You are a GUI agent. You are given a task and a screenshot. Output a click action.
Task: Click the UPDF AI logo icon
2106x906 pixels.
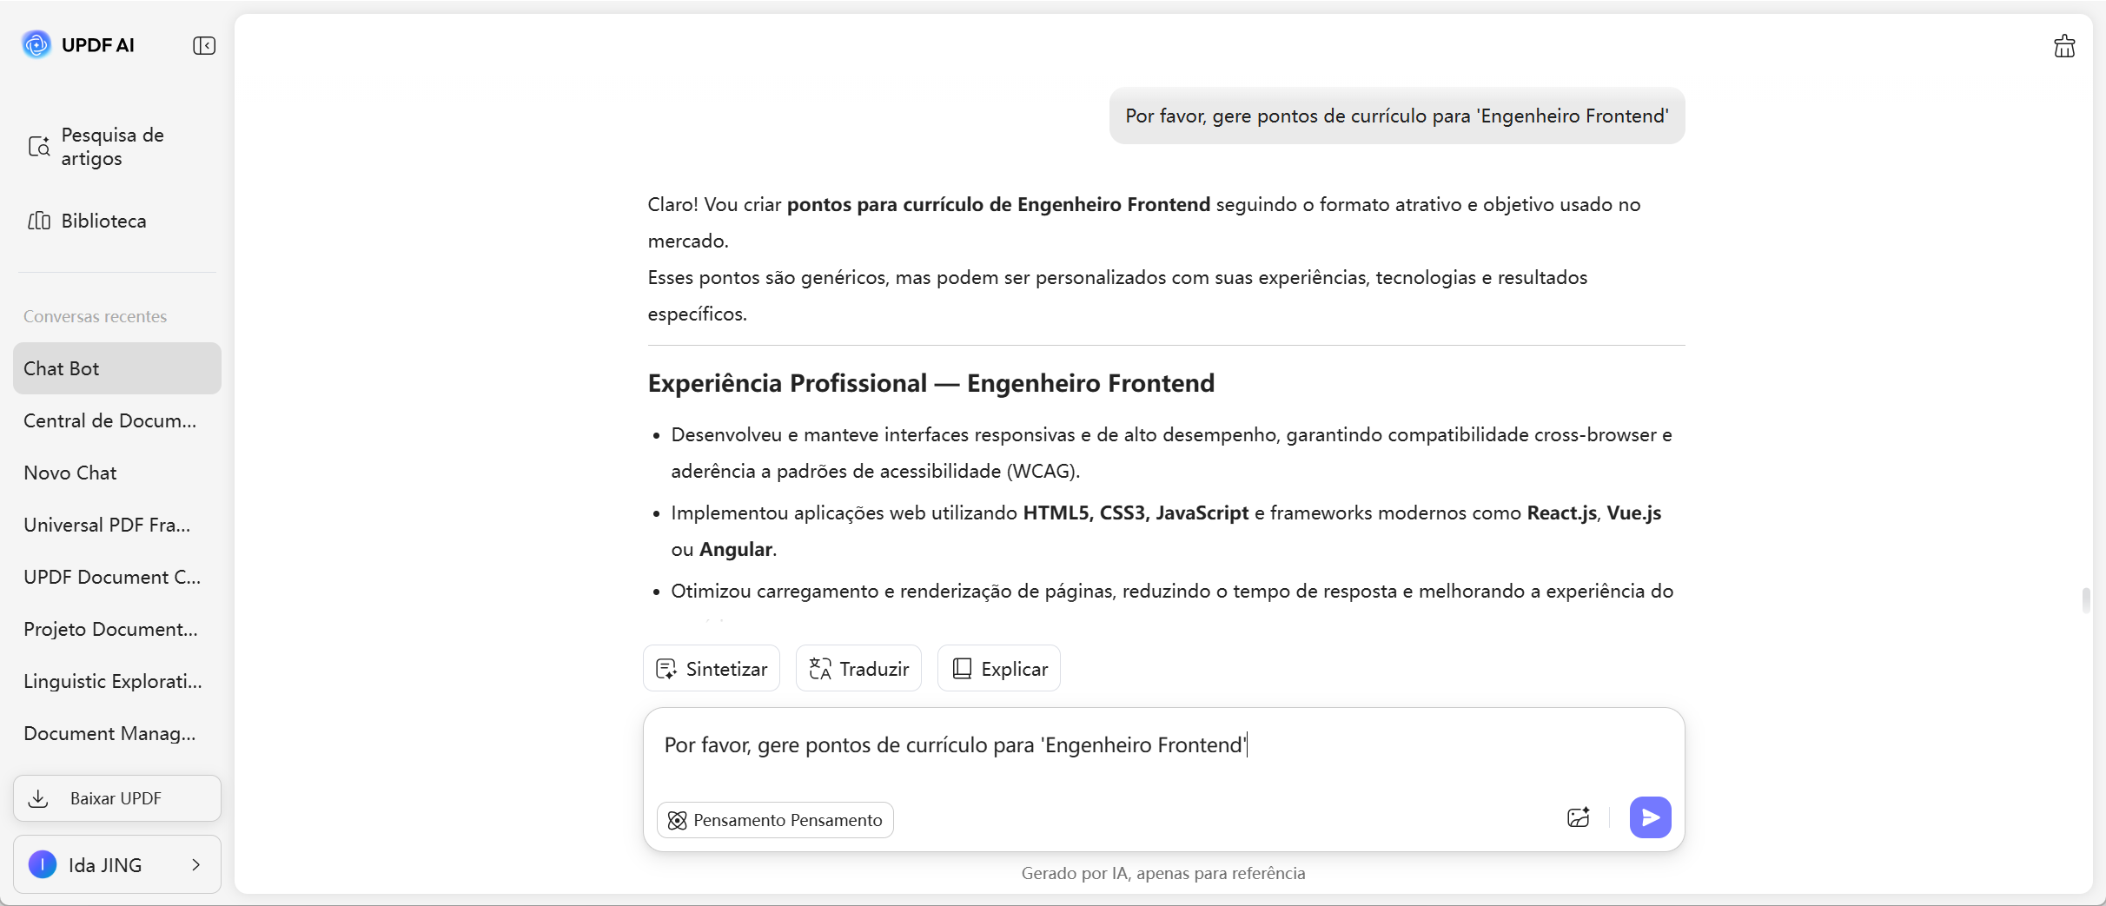coord(36,44)
